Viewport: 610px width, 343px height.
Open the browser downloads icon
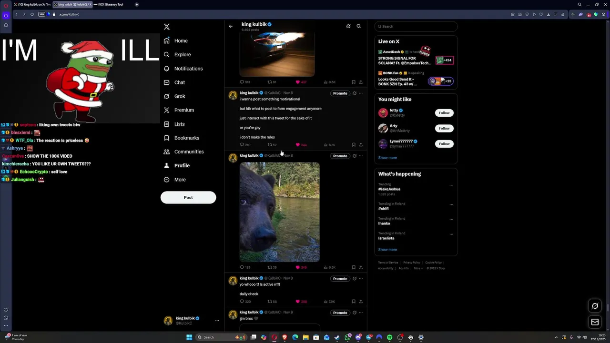click(549, 14)
